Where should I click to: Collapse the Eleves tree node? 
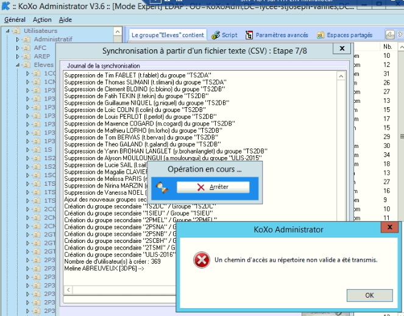pyautogui.click(x=18, y=65)
